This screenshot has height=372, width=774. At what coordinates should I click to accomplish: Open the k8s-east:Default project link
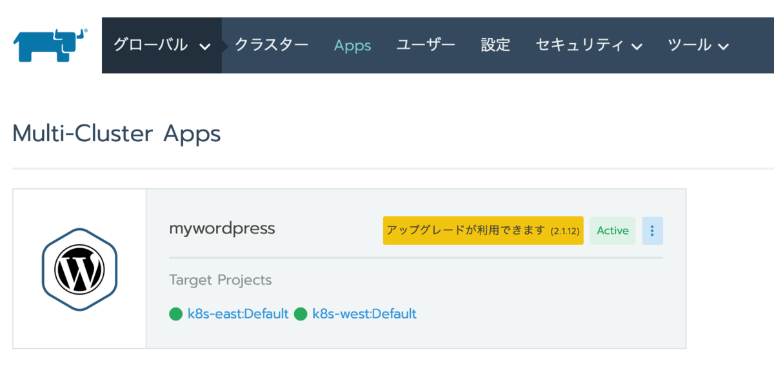click(238, 315)
